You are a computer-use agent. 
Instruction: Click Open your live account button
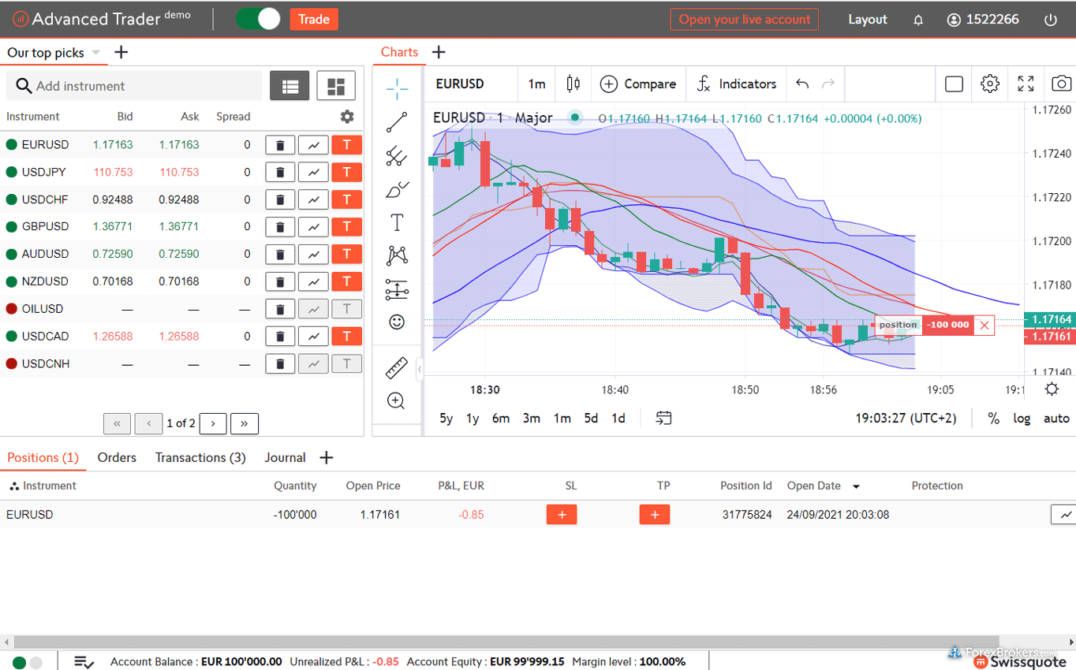744,20
